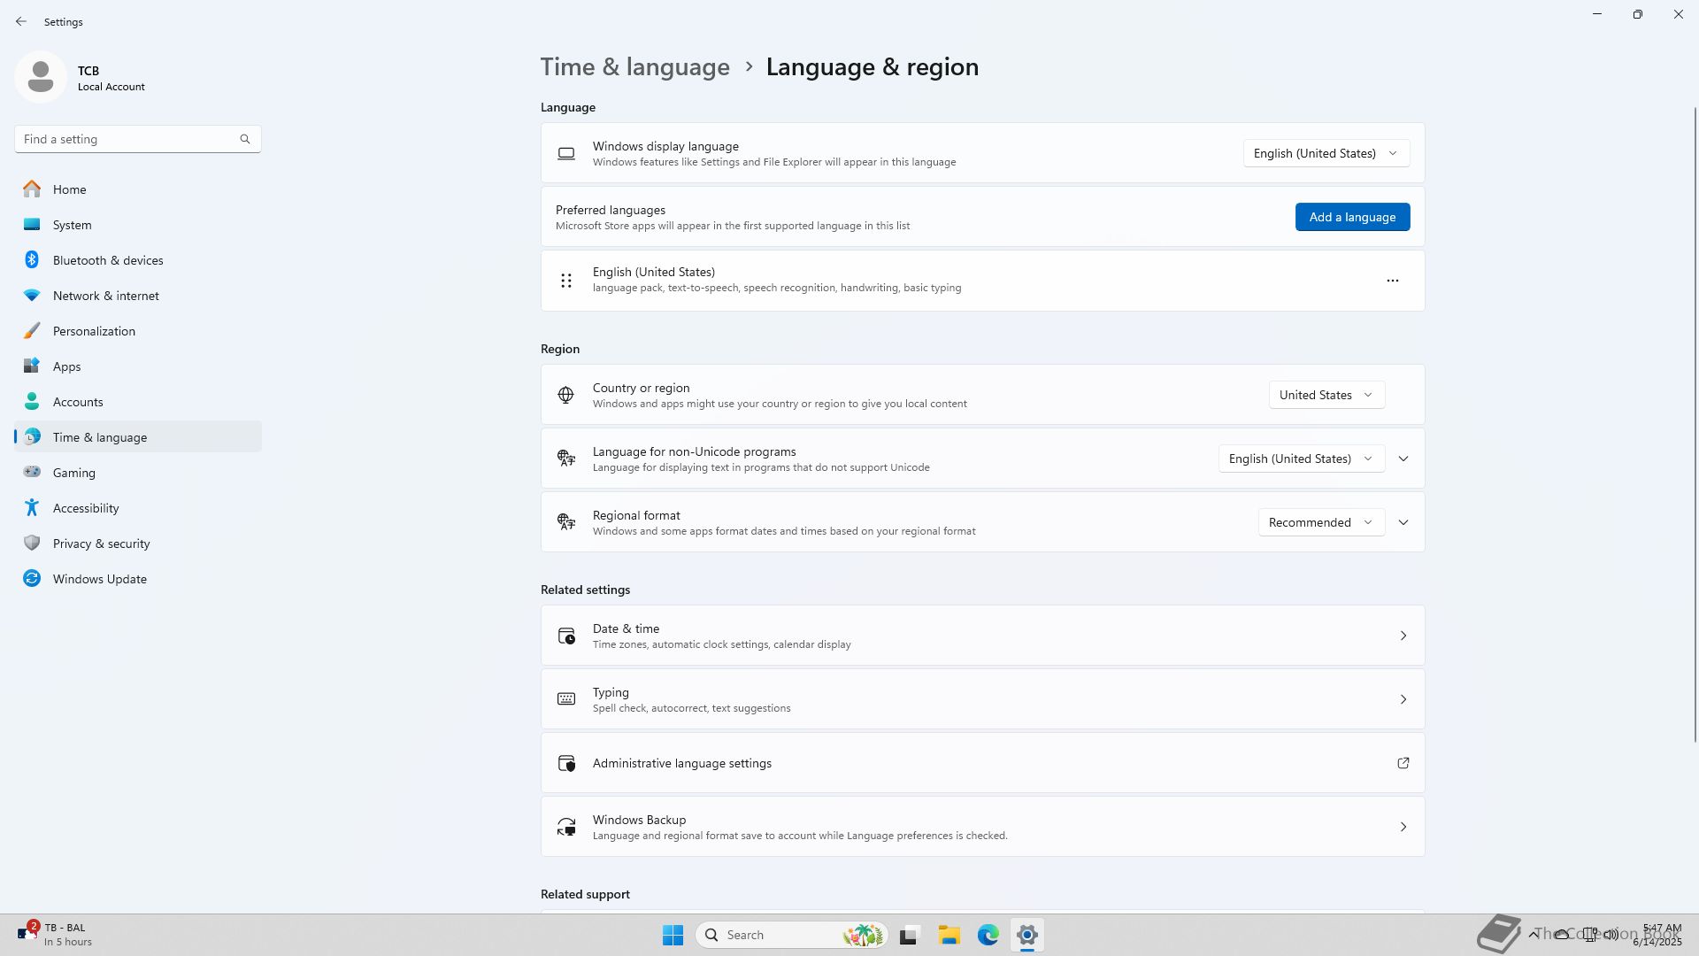Grab the drag handle beside English (United States)

click(566, 281)
